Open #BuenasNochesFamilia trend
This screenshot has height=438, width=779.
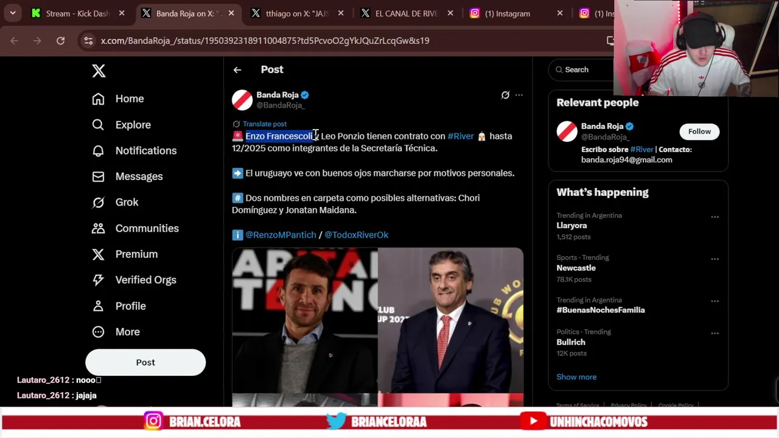(600, 310)
